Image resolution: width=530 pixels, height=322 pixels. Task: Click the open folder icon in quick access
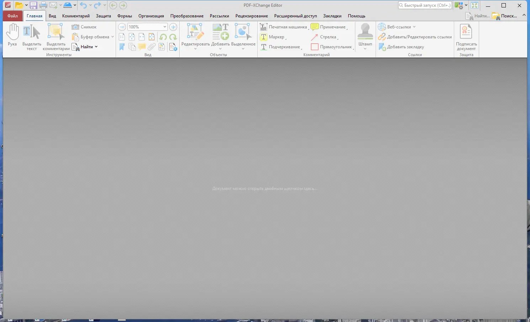19,5
